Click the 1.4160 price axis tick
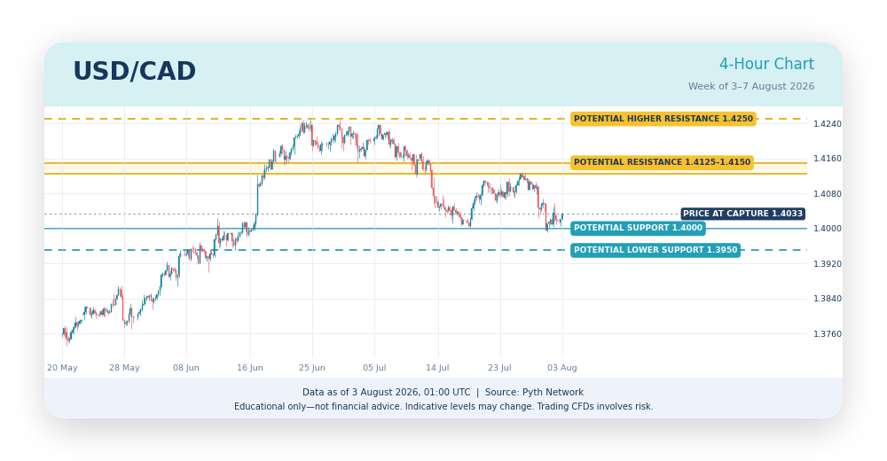This screenshot has width=887, height=461. (827, 159)
